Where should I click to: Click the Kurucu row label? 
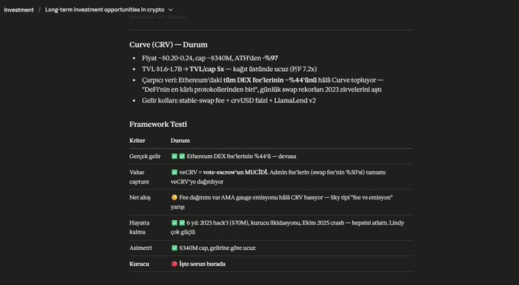(x=139, y=264)
